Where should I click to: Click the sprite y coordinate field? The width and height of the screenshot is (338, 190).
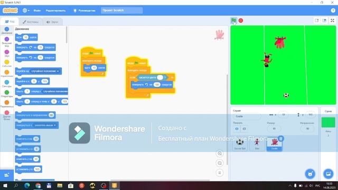[311, 115]
